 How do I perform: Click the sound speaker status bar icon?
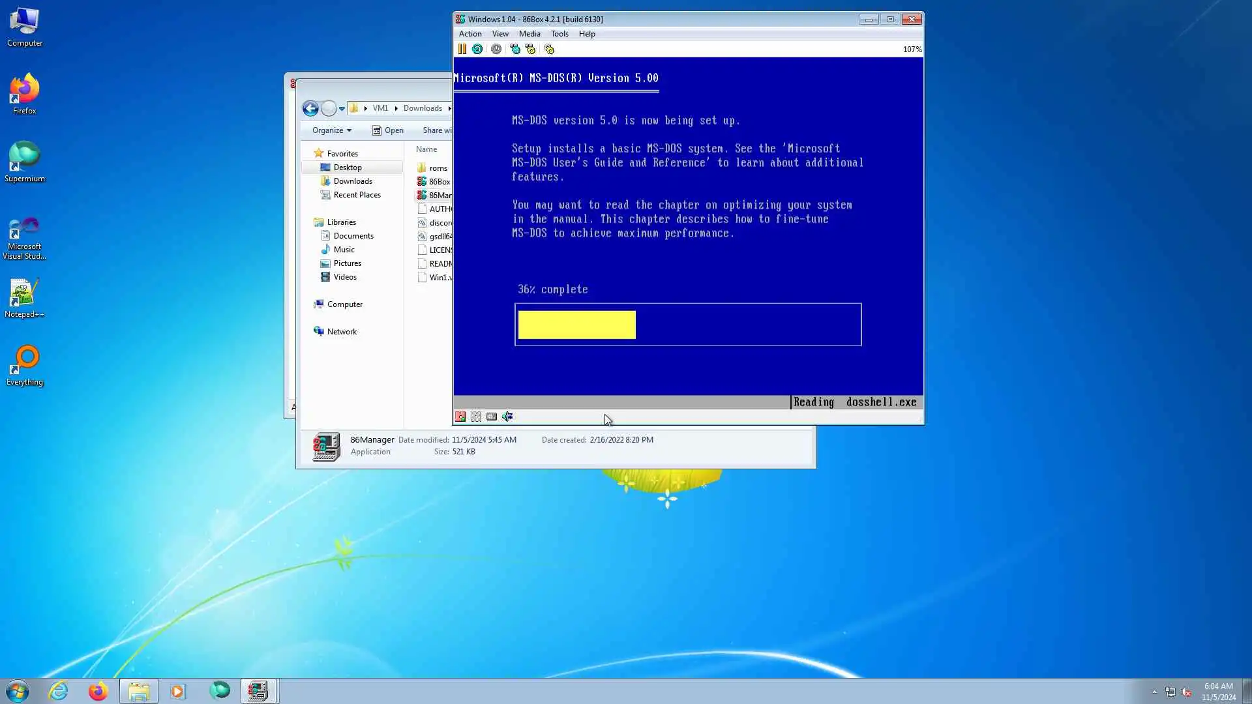[507, 417]
